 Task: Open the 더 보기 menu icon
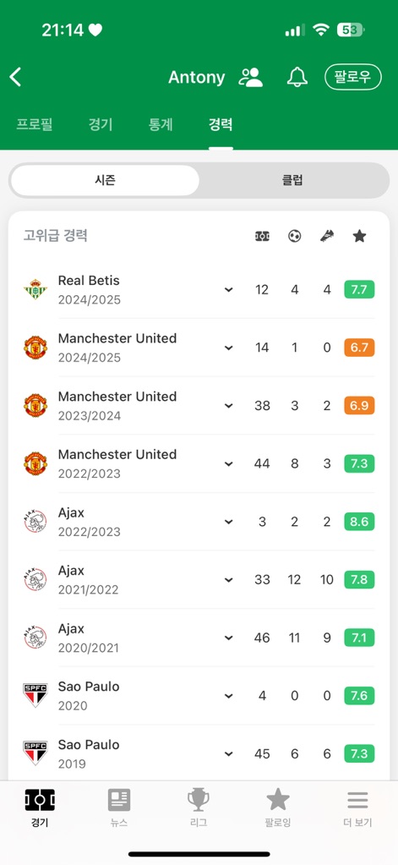click(x=357, y=800)
